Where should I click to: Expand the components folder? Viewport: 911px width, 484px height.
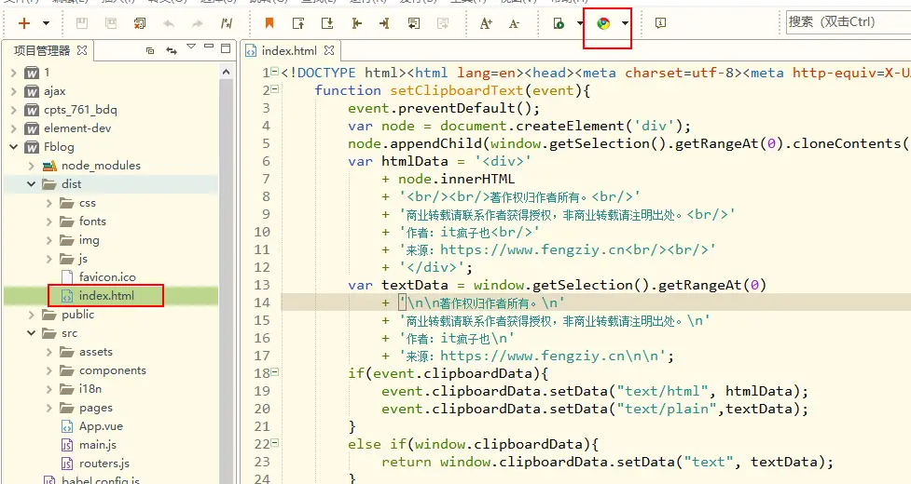tap(49, 370)
